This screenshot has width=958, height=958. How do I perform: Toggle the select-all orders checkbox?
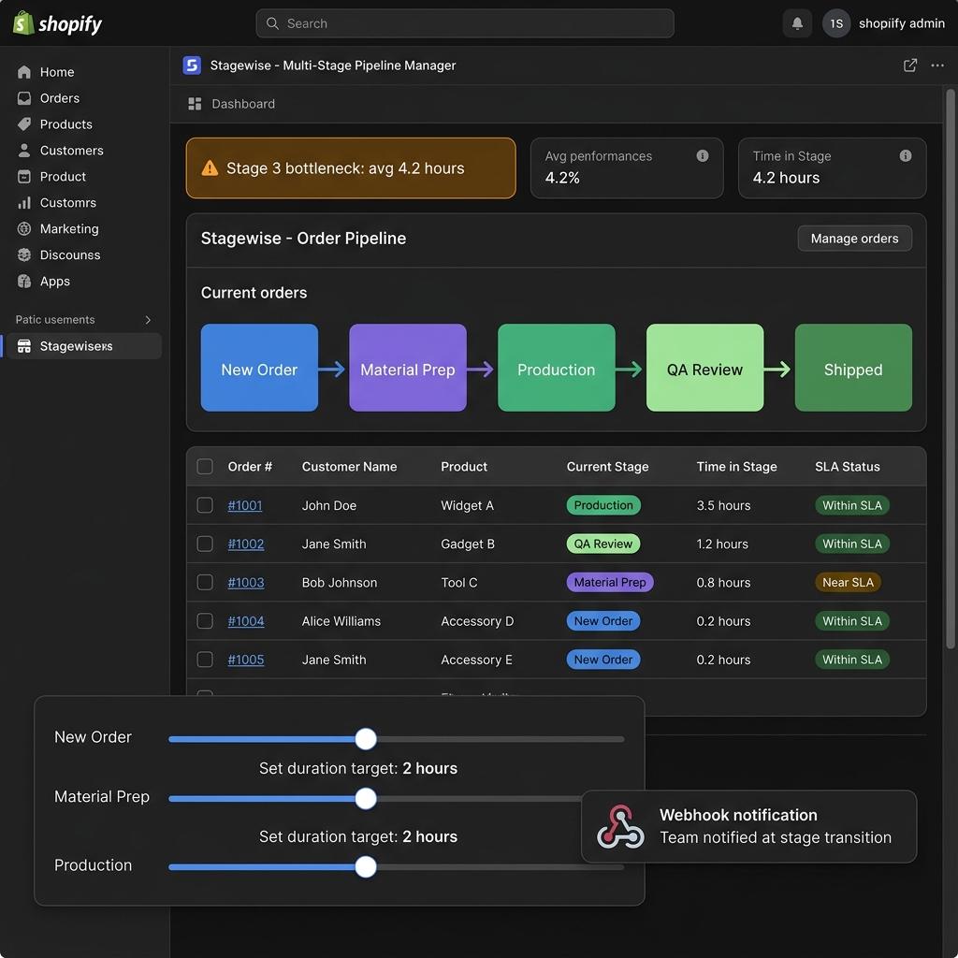[x=205, y=466]
